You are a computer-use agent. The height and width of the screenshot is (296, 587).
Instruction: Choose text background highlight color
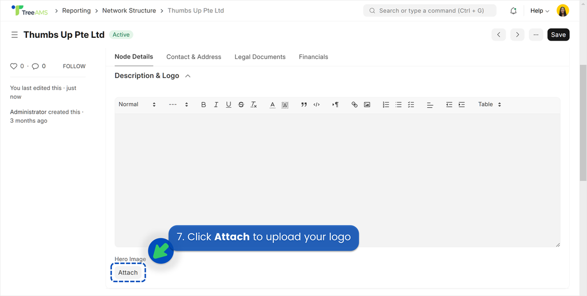(x=285, y=104)
